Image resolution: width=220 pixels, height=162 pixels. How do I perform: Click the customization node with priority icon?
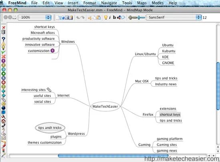41,51
